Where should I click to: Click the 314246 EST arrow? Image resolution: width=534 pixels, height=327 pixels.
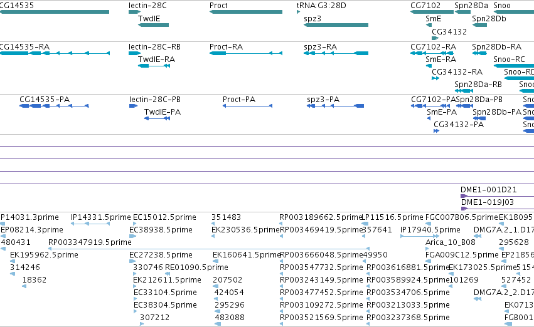click(13, 274)
